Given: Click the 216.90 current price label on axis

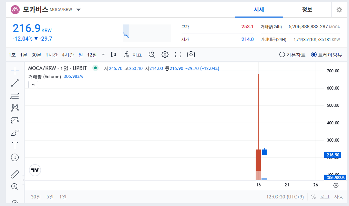Looking at the screenshot, I should coord(333,155).
